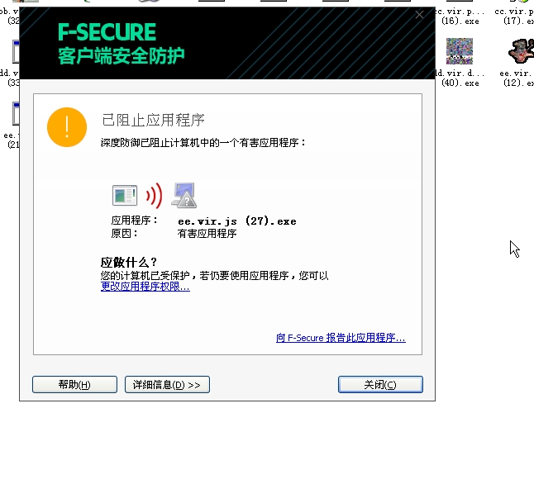
Task: Click the F-SECURE logo in header
Action: (x=107, y=32)
